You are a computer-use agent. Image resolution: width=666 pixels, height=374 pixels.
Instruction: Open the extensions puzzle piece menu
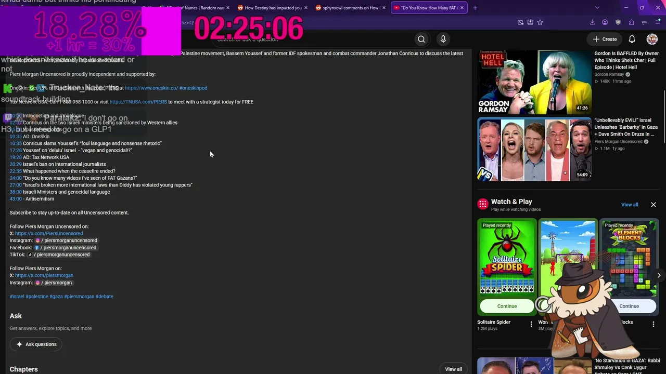coord(631,22)
